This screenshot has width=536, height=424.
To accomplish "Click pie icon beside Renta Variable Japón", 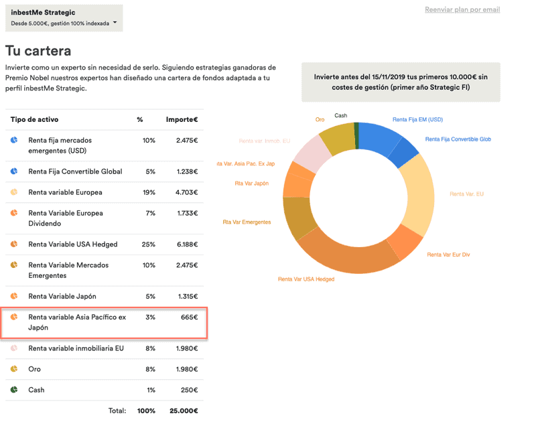I will click(14, 296).
